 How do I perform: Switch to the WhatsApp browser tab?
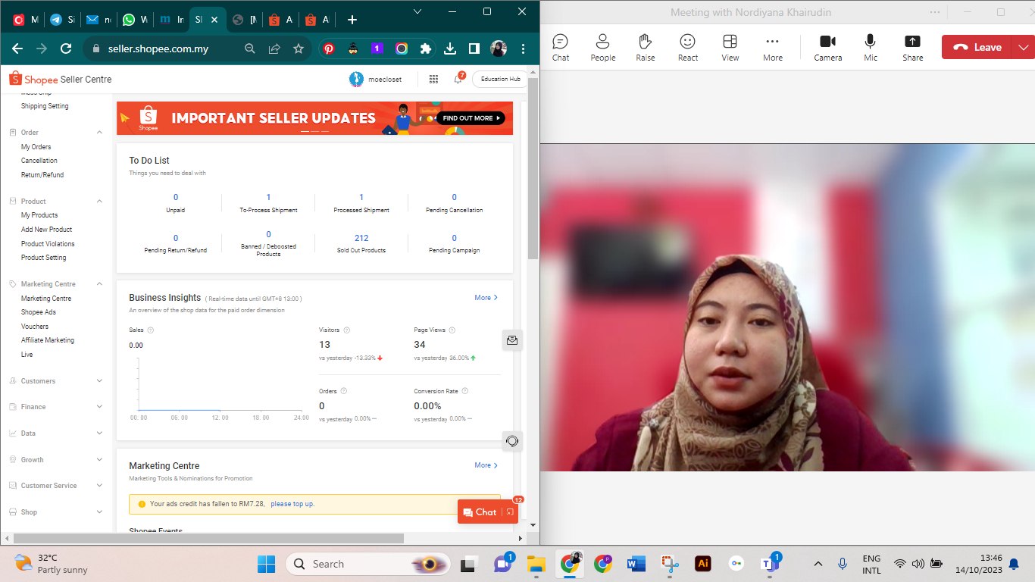[134, 20]
